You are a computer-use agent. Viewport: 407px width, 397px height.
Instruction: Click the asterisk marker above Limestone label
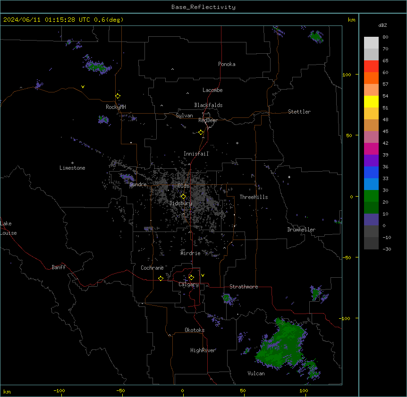click(x=72, y=163)
